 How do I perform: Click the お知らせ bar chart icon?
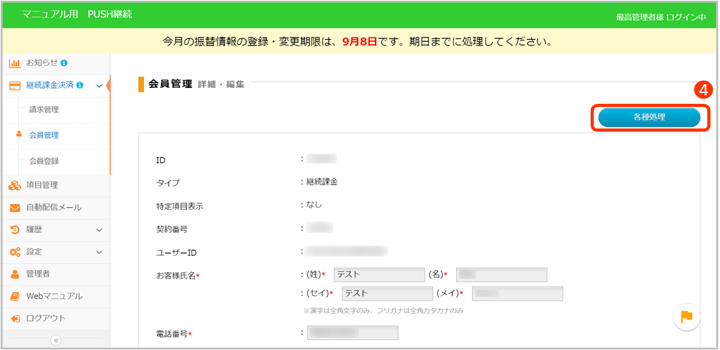(15, 63)
